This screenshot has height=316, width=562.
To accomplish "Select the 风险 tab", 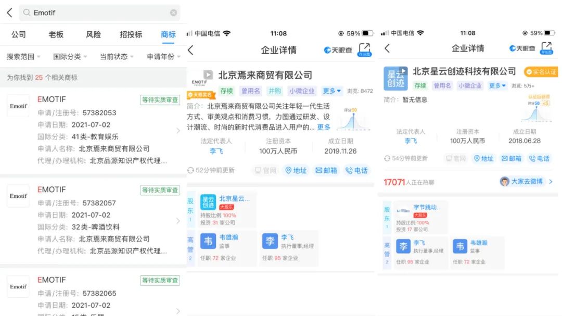I will (93, 34).
